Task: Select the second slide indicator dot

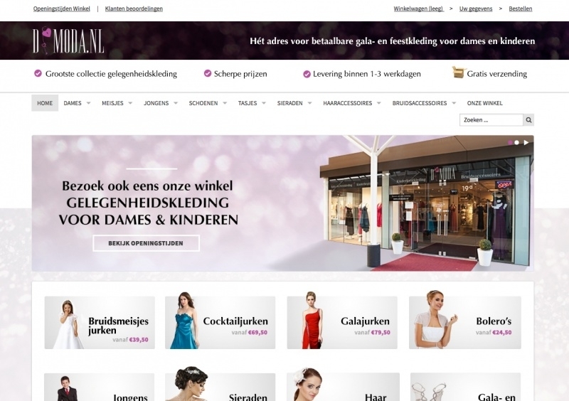Action: point(517,143)
